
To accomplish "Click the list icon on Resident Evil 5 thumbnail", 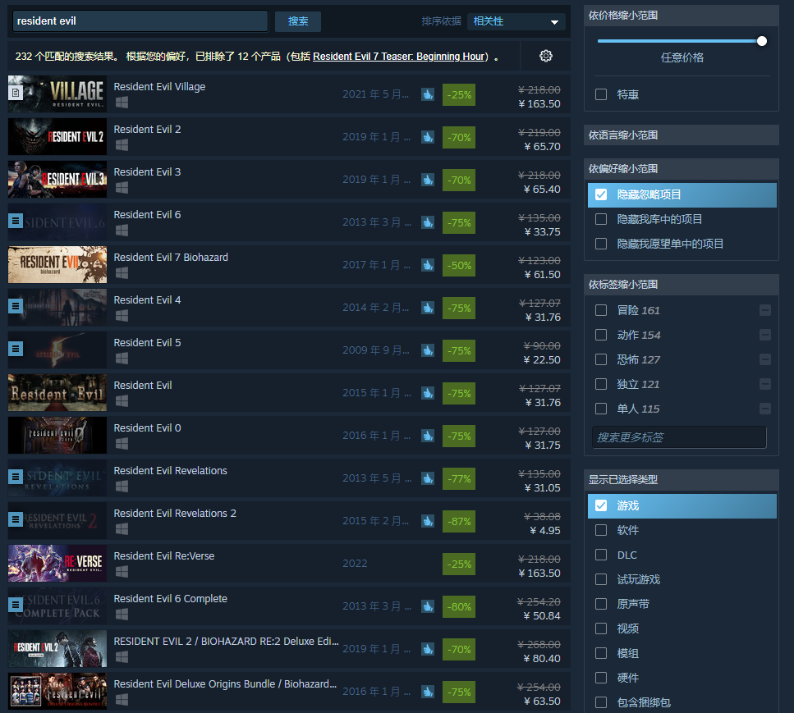I will (x=16, y=349).
